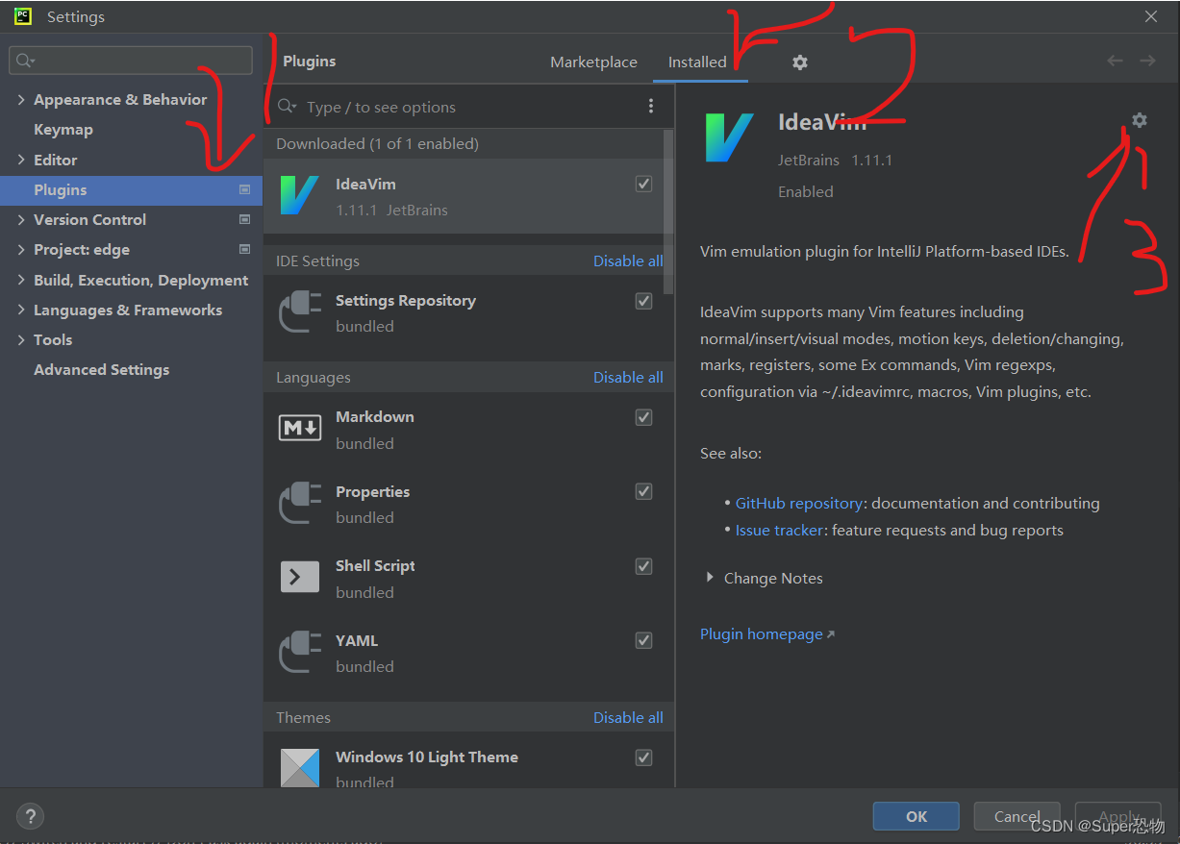
Task: Toggle the YAML plugin checkbox
Action: pyautogui.click(x=643, y=640)
